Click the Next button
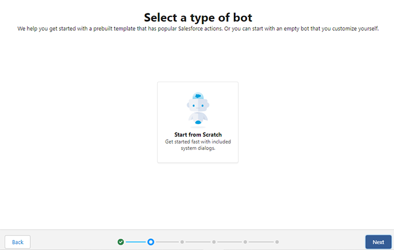The height and width of the screenshot is (250, 394). 378,242
